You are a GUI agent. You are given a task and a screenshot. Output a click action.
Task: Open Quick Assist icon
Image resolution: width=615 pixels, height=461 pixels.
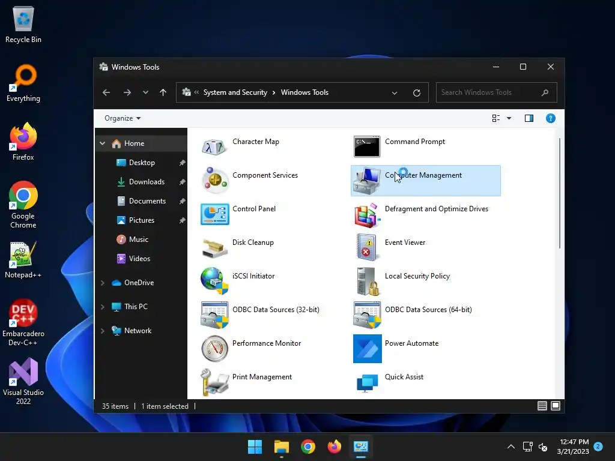point(367,382)
